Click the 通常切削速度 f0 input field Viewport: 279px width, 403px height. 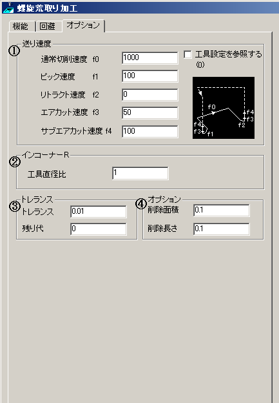click(x=150, y=58)
